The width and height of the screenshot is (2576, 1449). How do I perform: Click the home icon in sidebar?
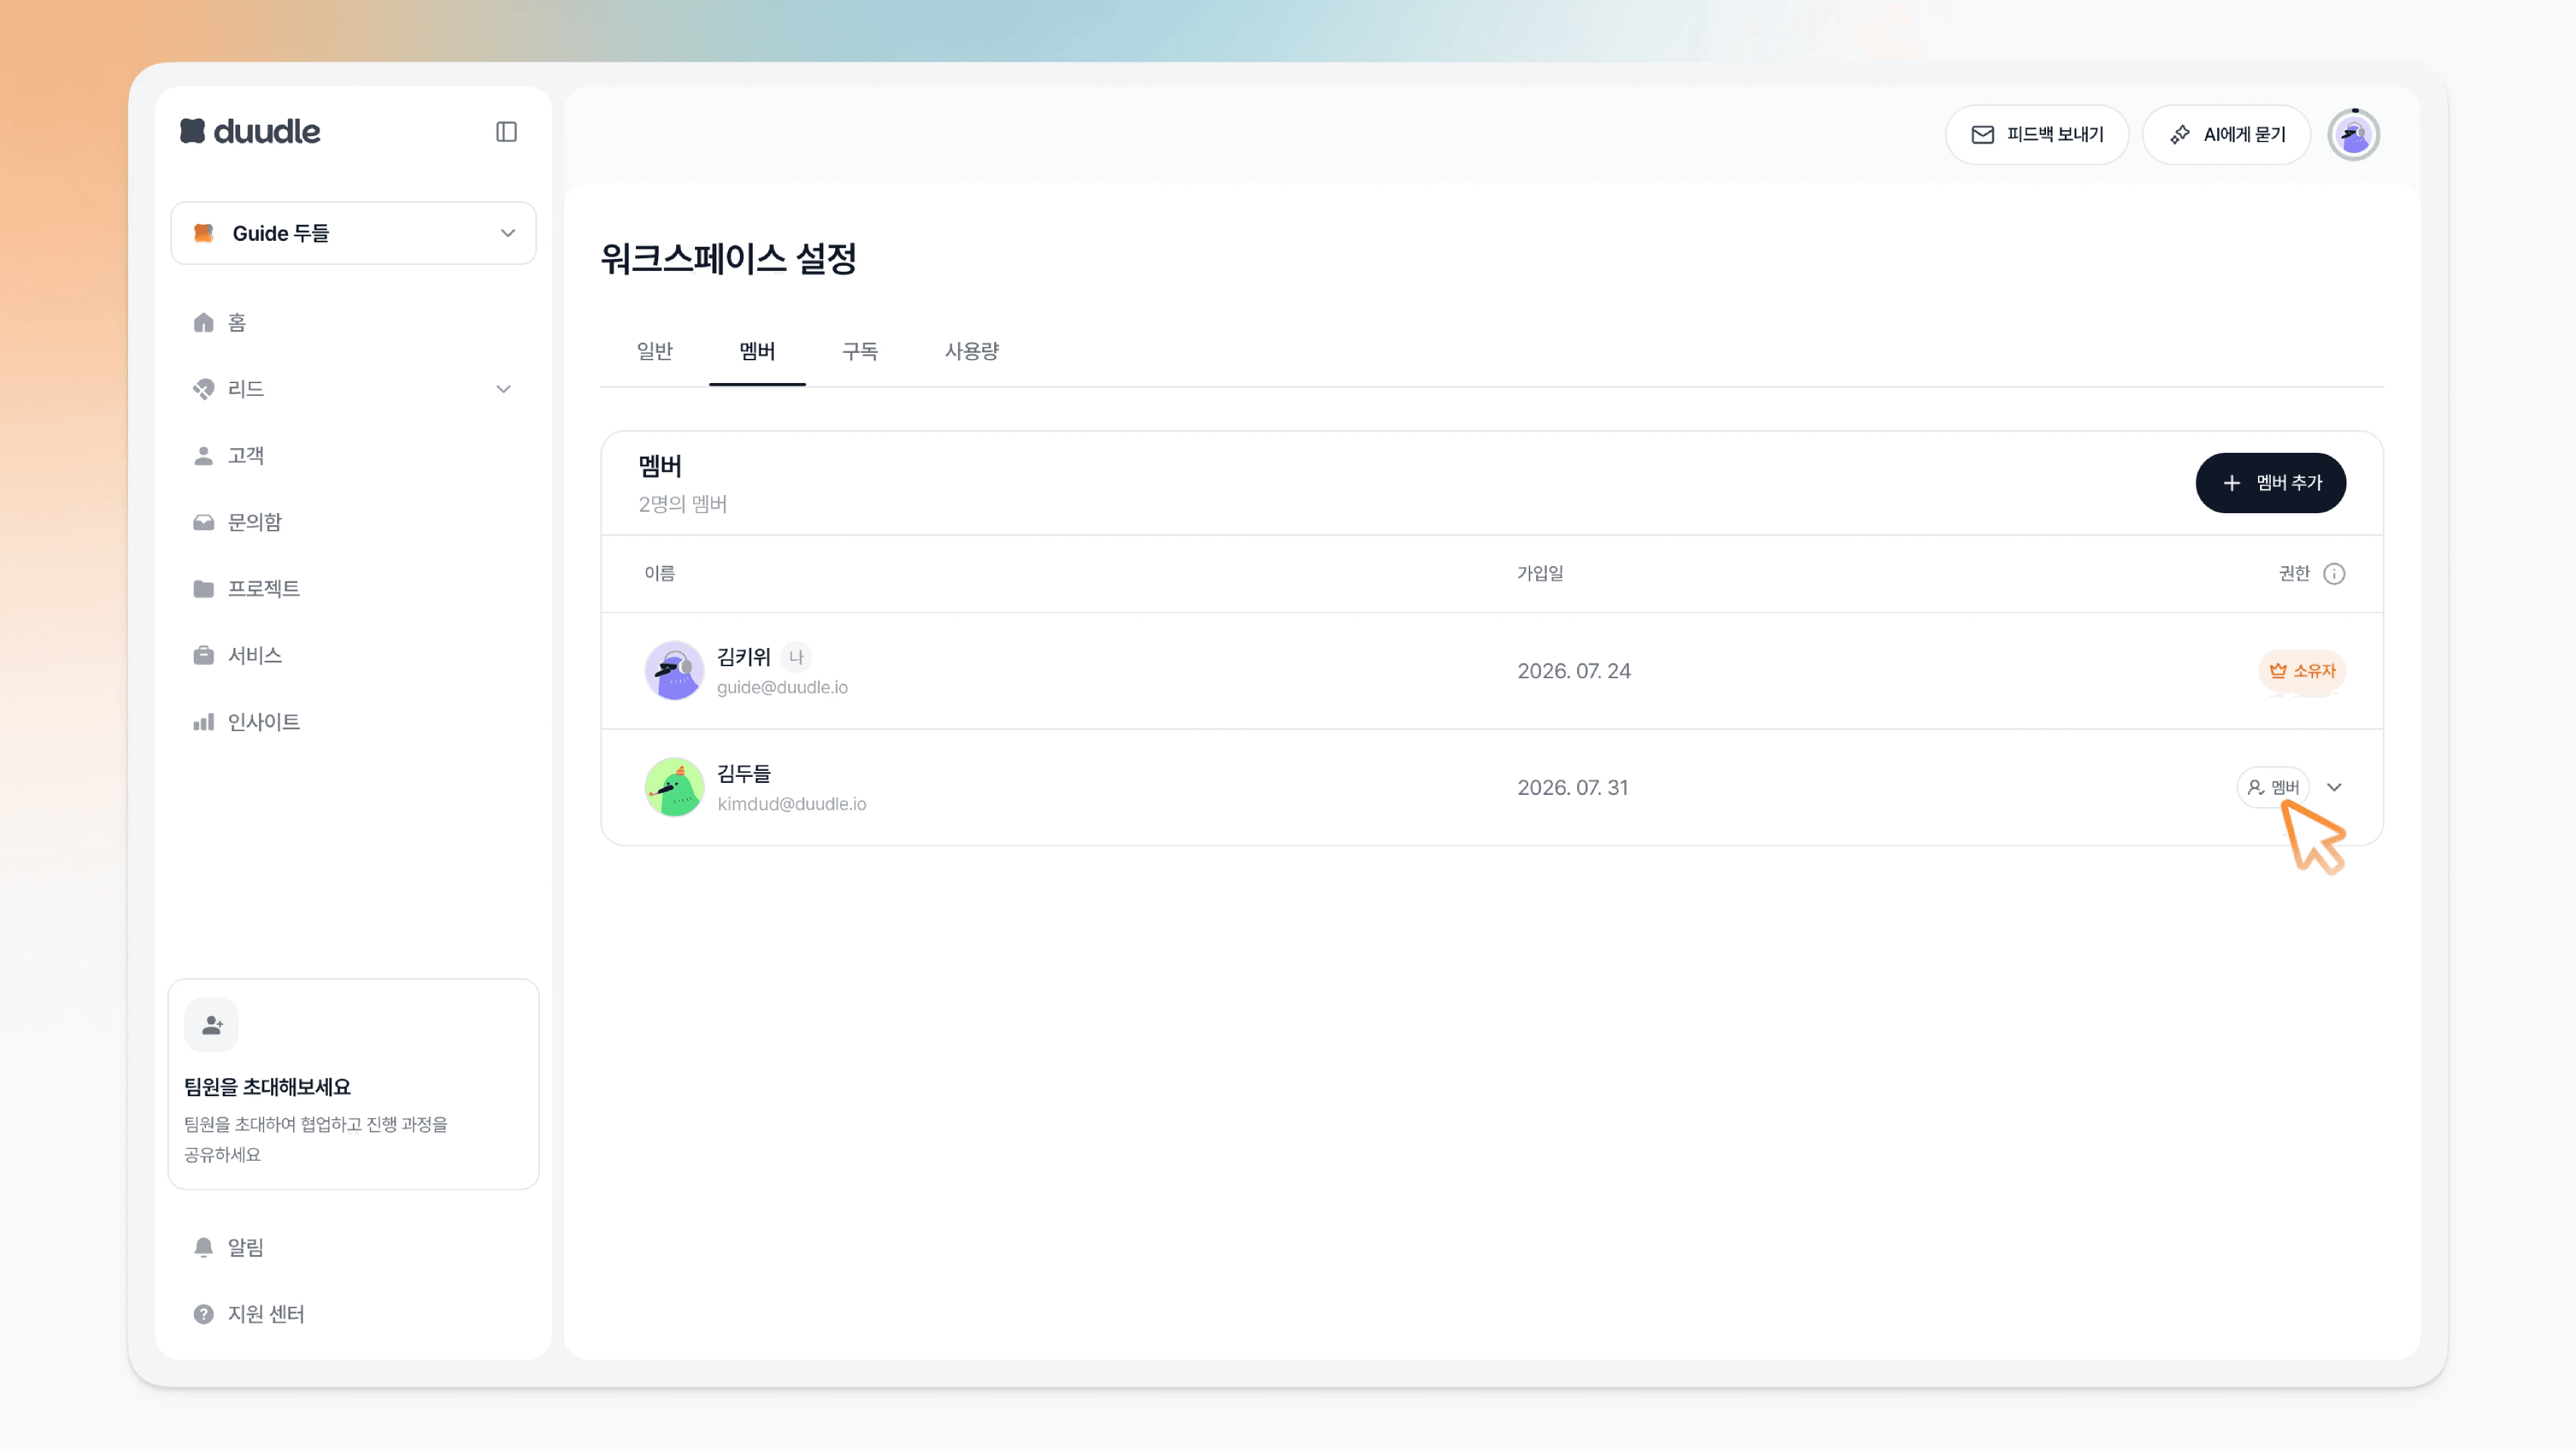203,322
